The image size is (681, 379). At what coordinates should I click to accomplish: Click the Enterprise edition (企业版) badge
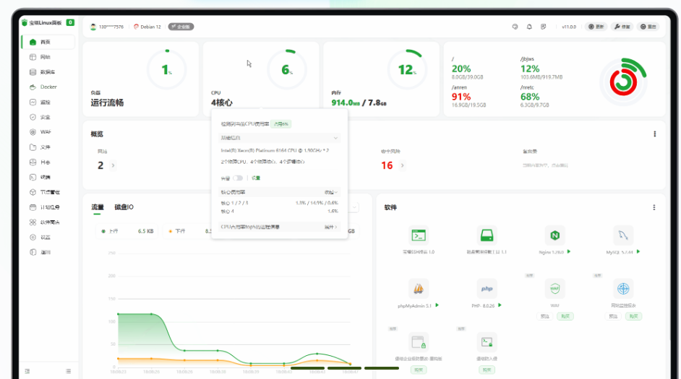point(181,27)
